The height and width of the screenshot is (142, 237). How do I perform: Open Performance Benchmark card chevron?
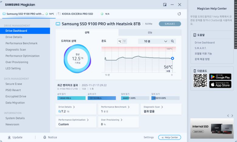(129, 107)
